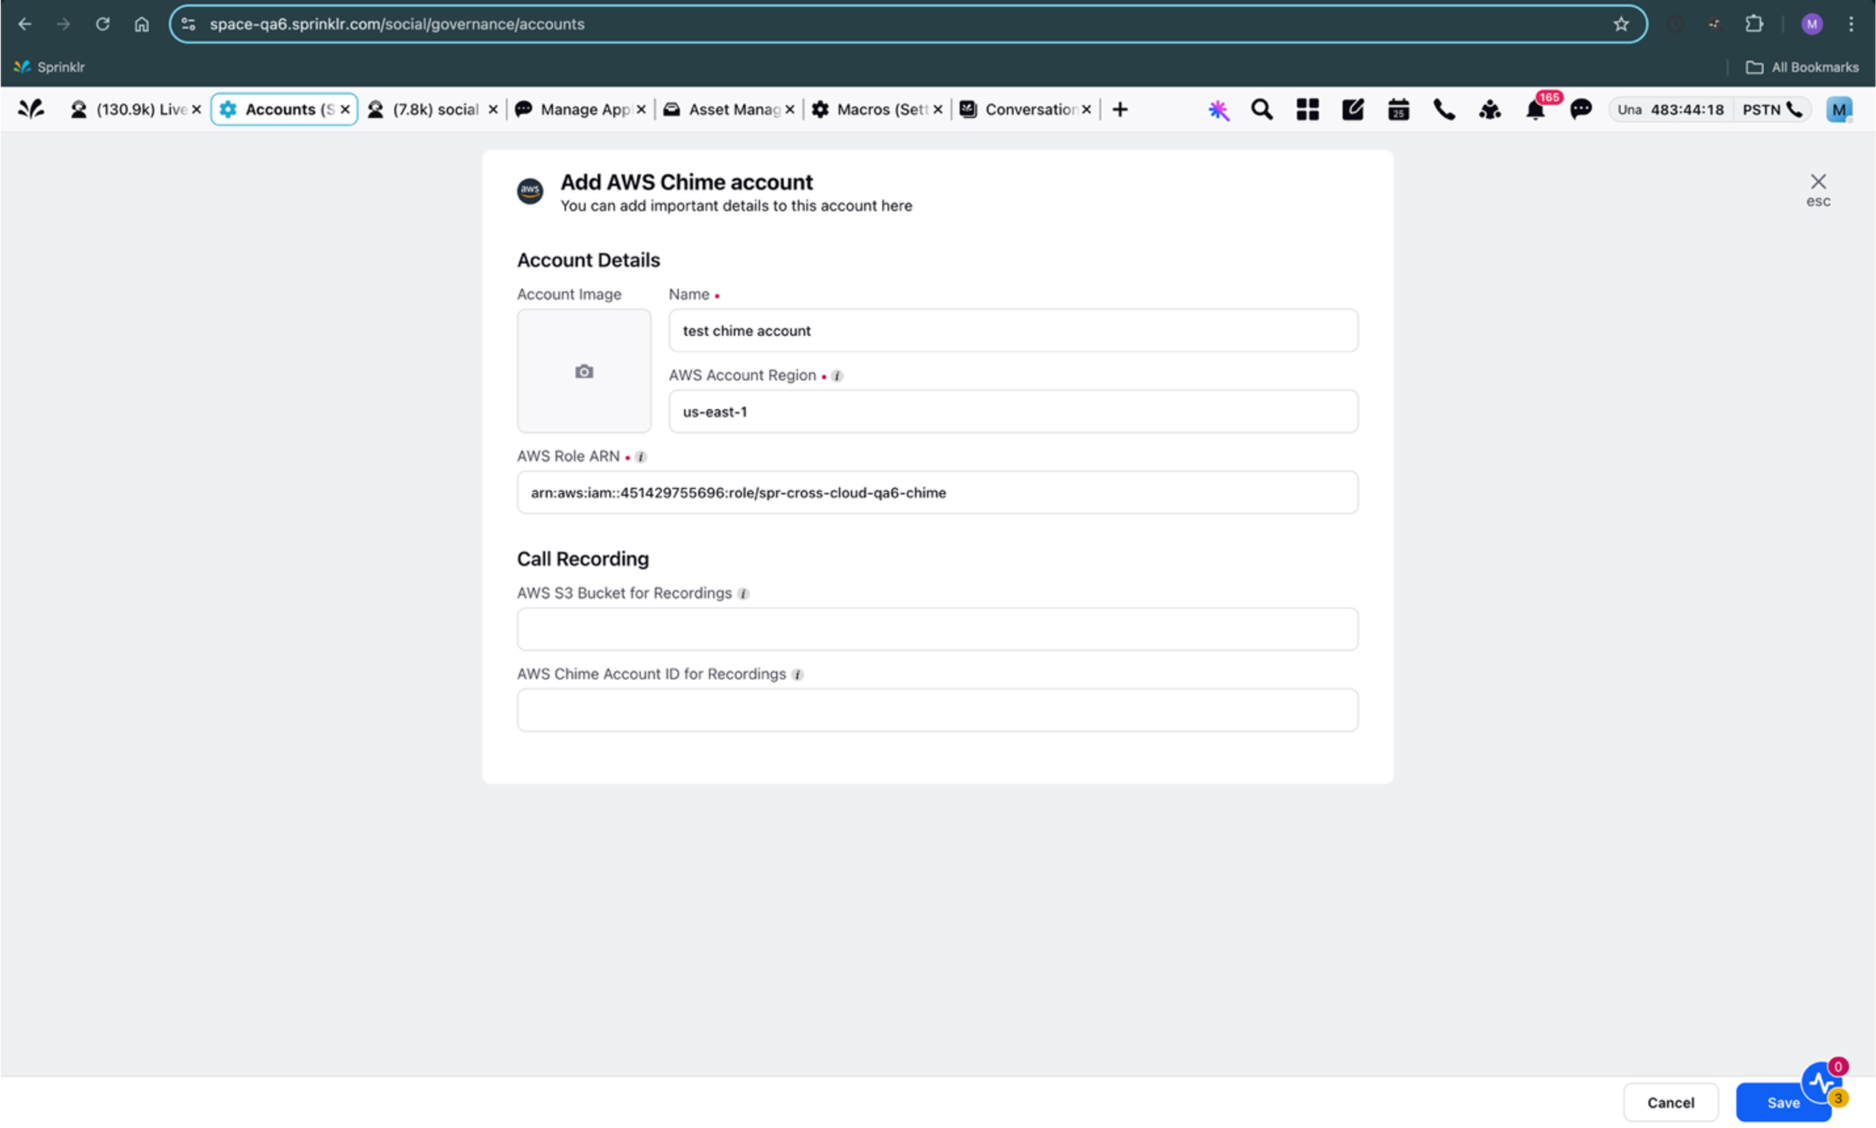This screenshot has width=1876, height=1128.
Task: Go back in browser history
Action: 25,25
